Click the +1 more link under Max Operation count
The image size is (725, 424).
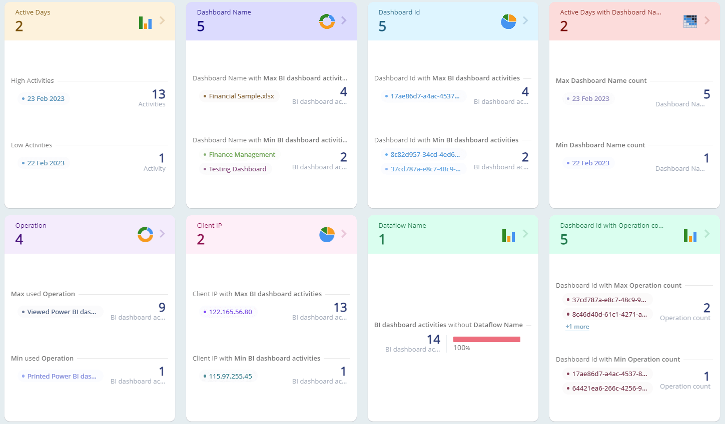pos(577,327)
